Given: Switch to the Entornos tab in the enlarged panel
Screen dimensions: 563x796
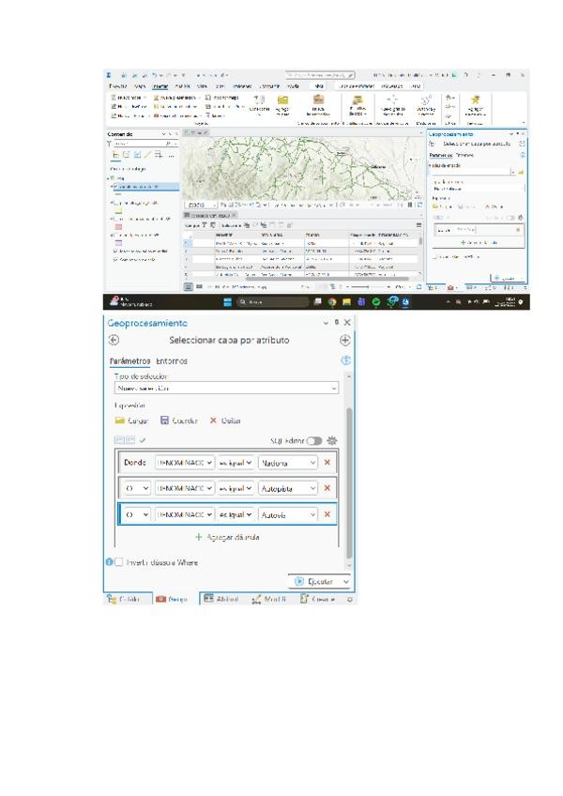Looking at the screenshot, I should point(172,361).
